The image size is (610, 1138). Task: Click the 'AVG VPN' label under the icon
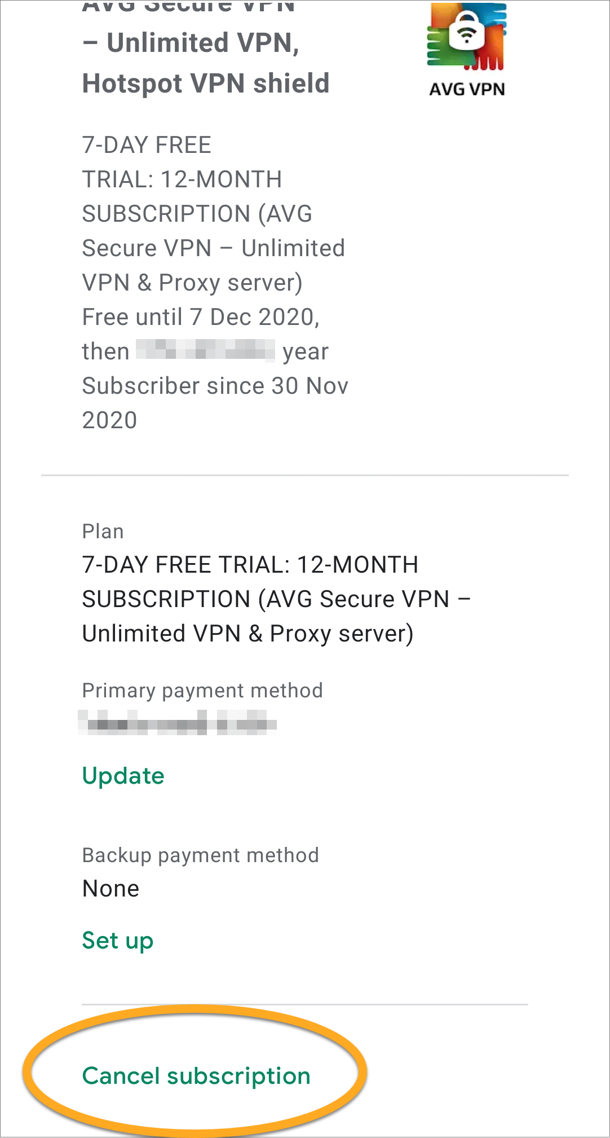point(467,90)
